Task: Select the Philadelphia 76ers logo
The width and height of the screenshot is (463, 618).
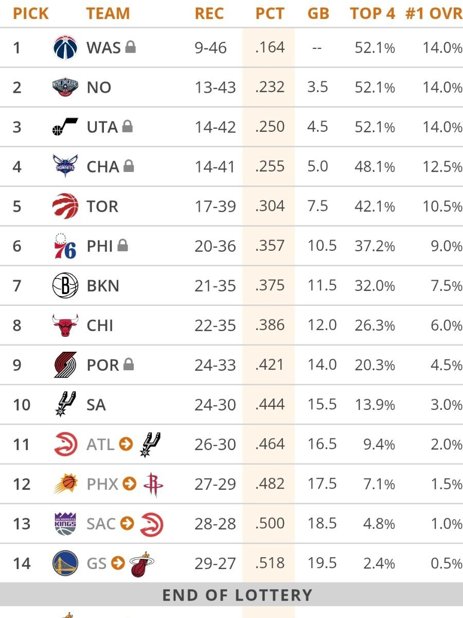Action: [x=65, y=246]
